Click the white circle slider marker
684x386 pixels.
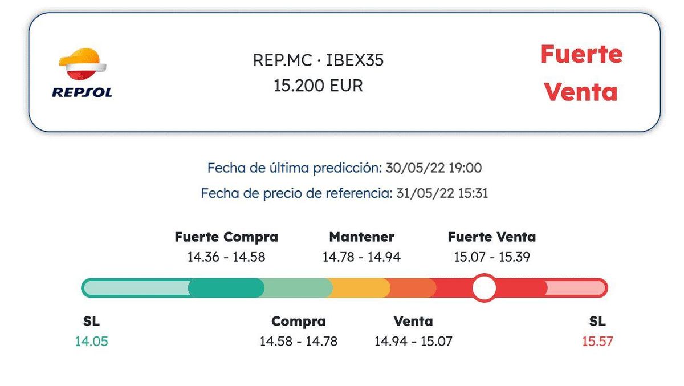pos(484,288)
